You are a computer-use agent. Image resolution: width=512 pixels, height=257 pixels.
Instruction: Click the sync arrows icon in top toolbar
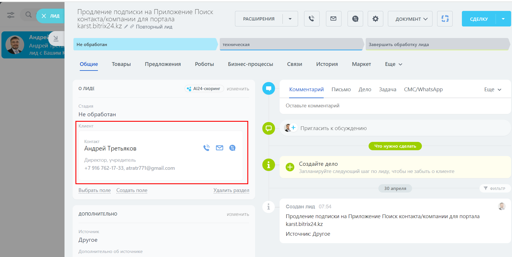pyautogui.click(x=445, y=19)
